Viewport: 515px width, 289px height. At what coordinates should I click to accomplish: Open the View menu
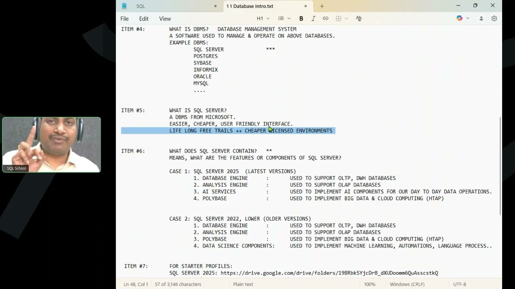[x=165, y=18]
